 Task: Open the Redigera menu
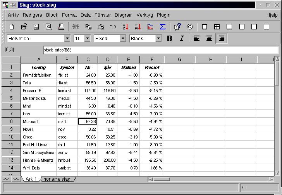(33, 15)
